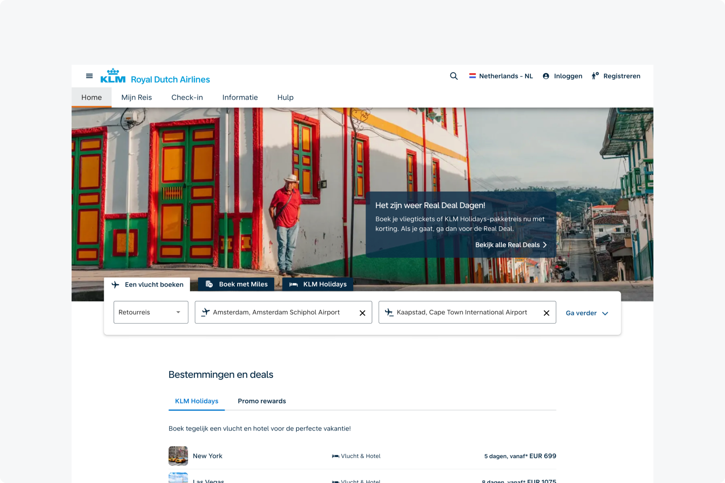725x483 pixels.
Task: Open the Mijn Reis tab
Action: [137, 97]
